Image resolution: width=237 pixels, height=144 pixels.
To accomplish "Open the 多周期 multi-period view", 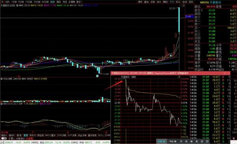I will [71, 2].
